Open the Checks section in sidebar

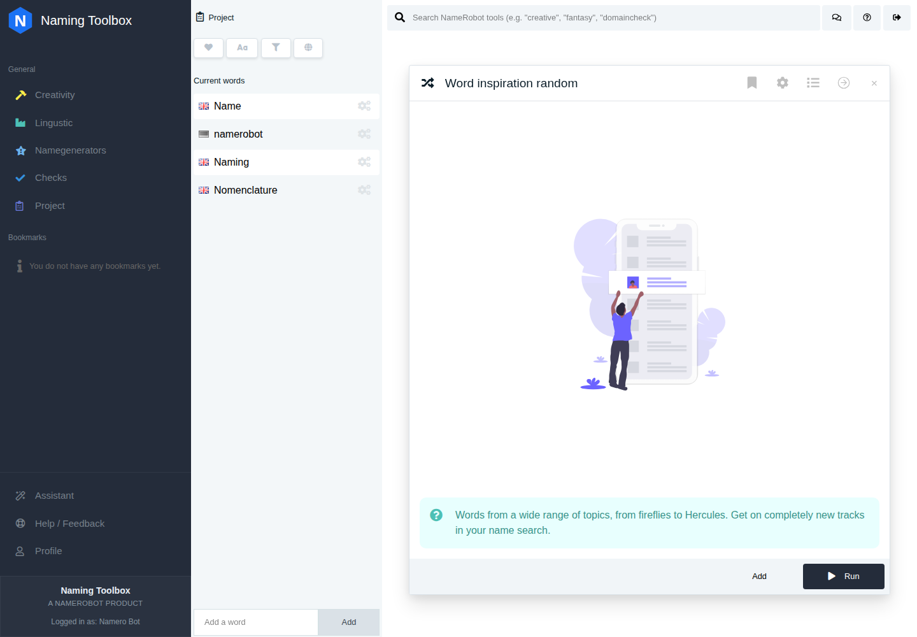(x=50, y=178)
